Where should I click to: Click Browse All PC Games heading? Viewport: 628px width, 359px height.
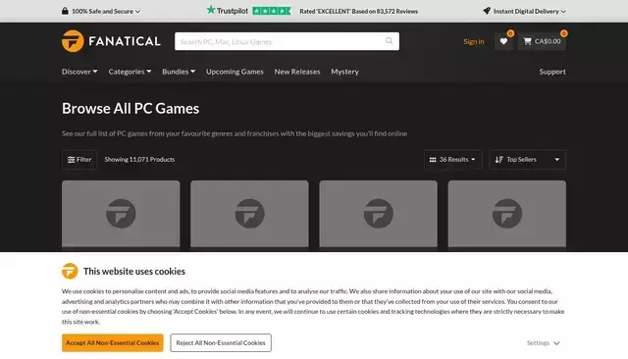tap(131, 109)
